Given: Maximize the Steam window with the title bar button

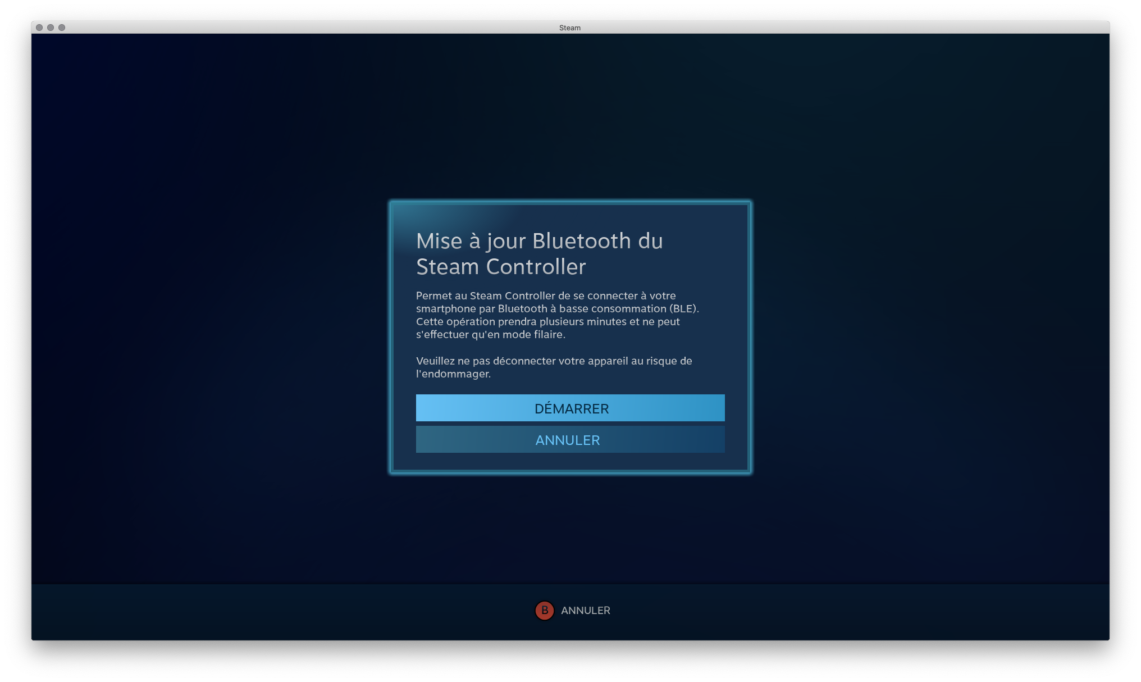Looking at the screenshot, I should click(x=62, y=28).
